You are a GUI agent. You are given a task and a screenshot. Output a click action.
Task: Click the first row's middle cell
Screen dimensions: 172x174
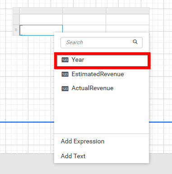tap(84, 19)
